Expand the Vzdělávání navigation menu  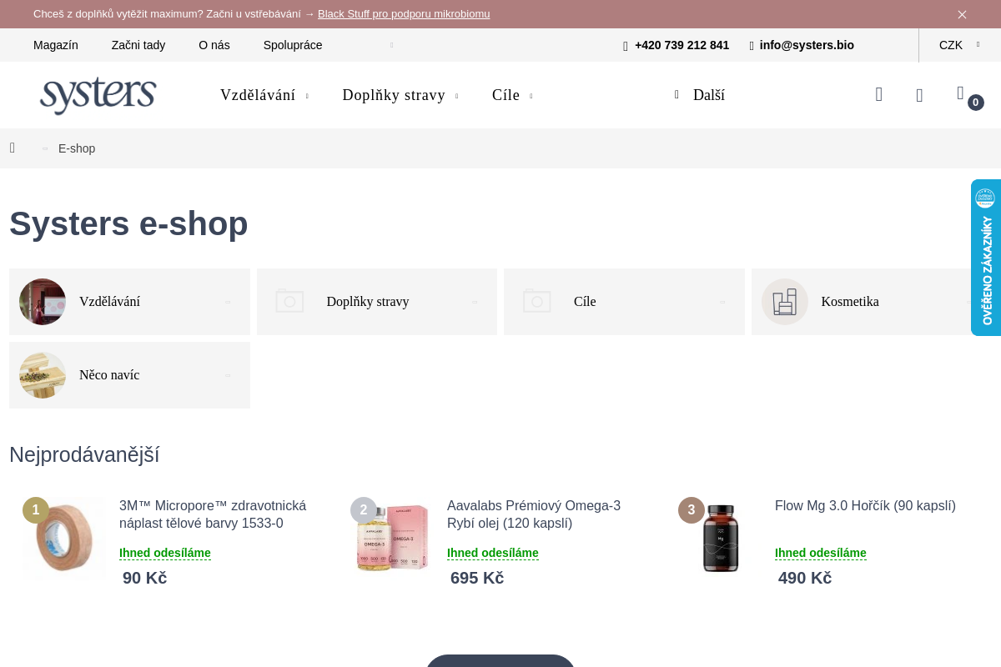tap(264, 95)
